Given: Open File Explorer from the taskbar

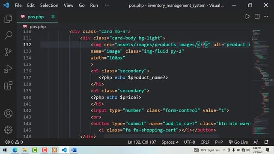Looking at the screenshot, I should coord(25,150).
